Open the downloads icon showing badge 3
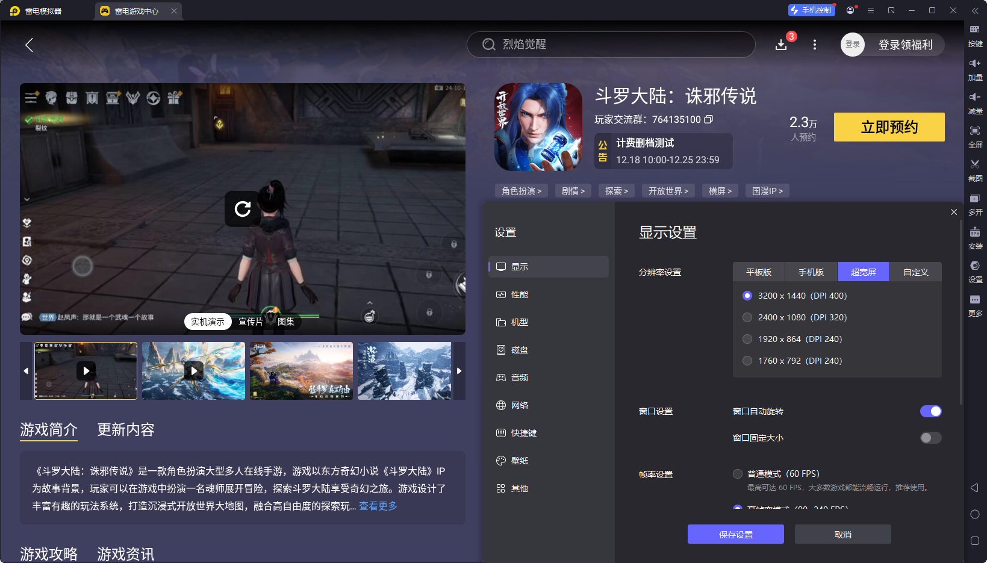Screen dimensions: 987x563 click(x=781, y=45)
